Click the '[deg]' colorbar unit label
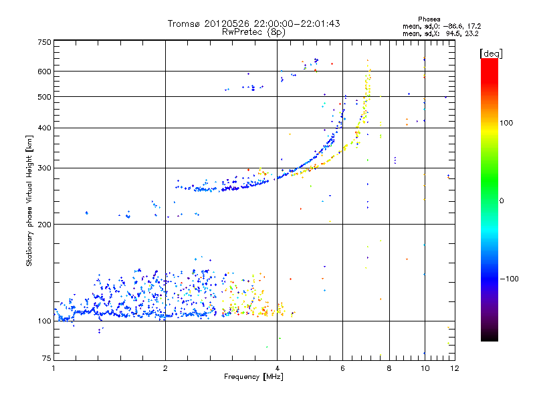535x401 pixels. tap(491, 53)
